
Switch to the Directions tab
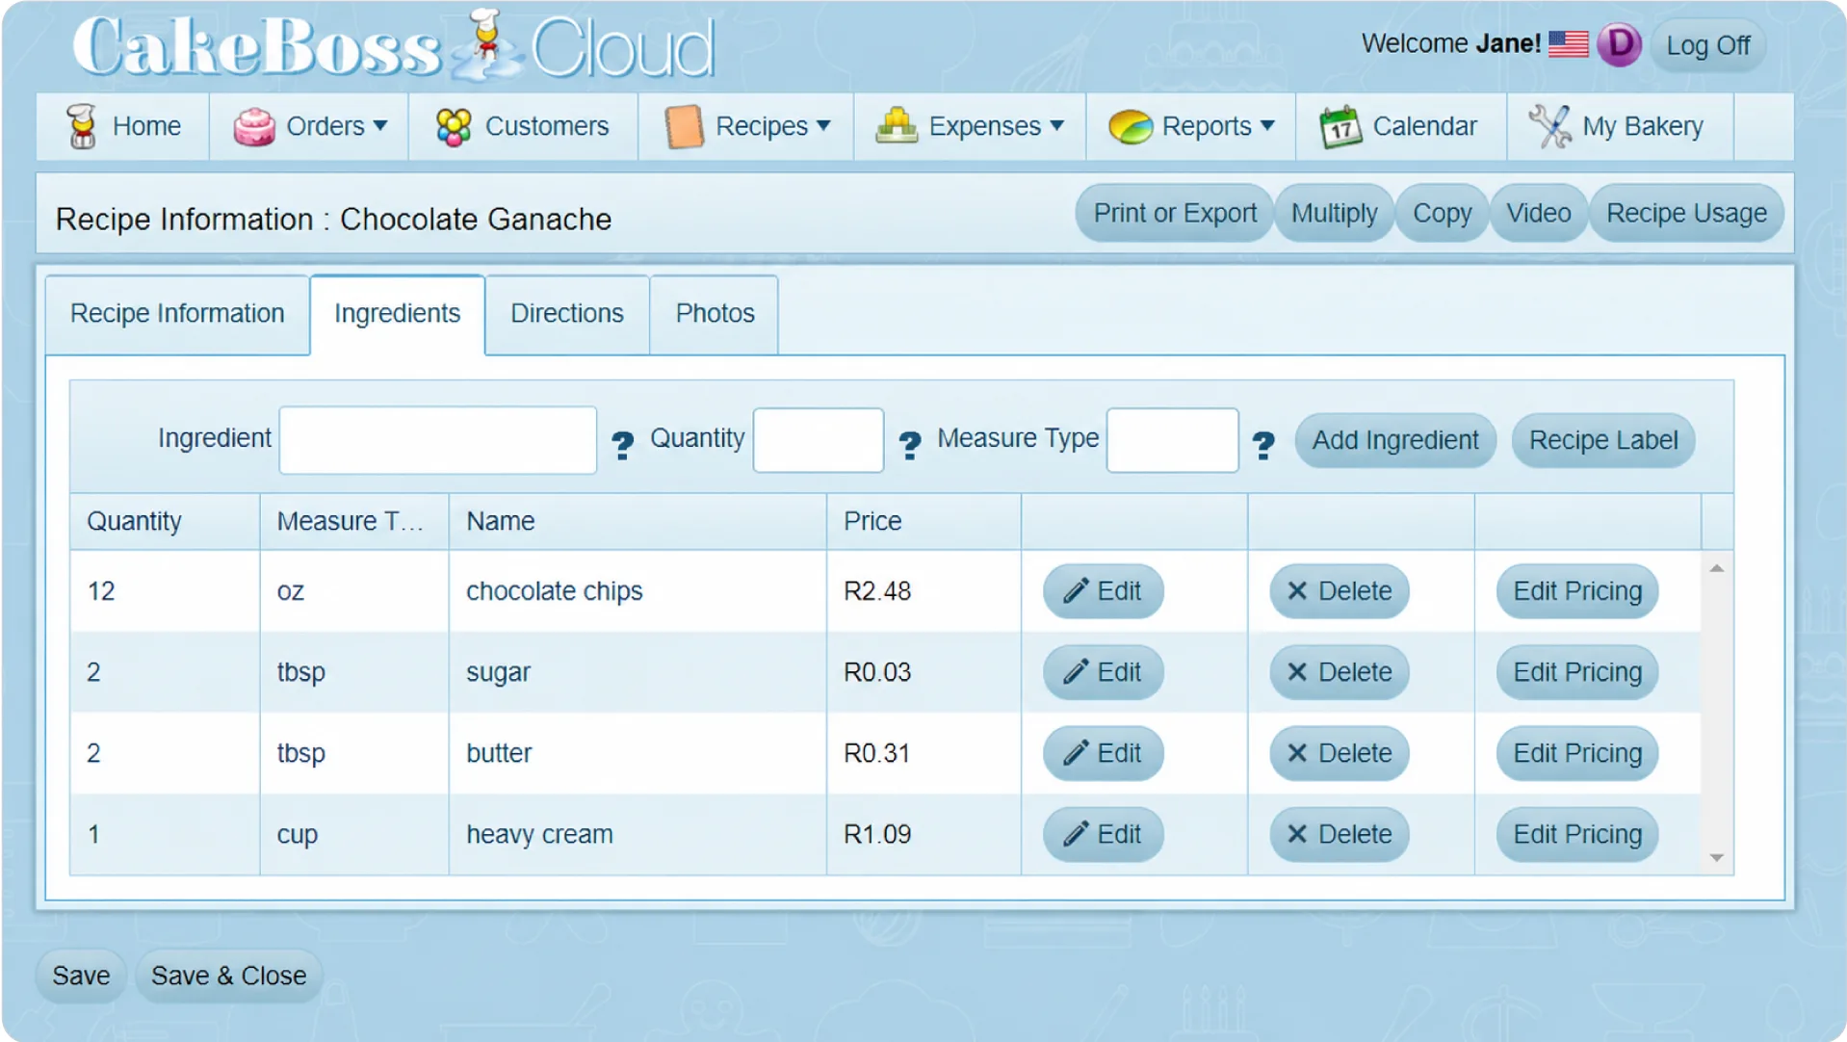pos(567,314)
